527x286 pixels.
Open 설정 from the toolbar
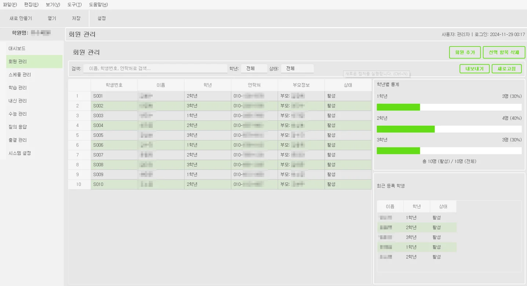tap(102, 18)
